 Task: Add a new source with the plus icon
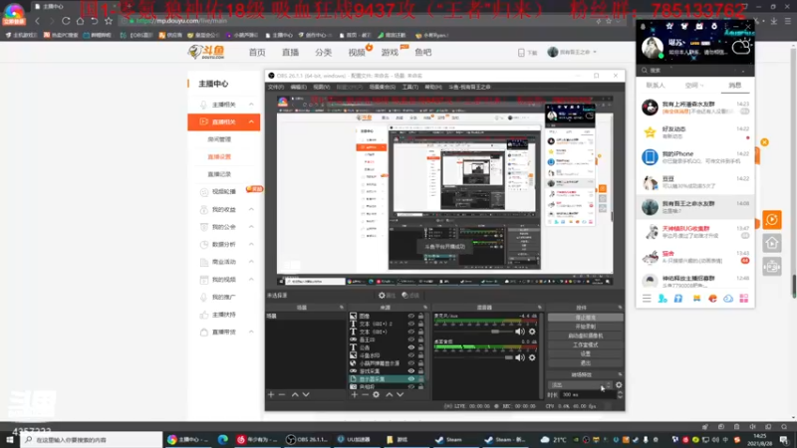(355, 394)
